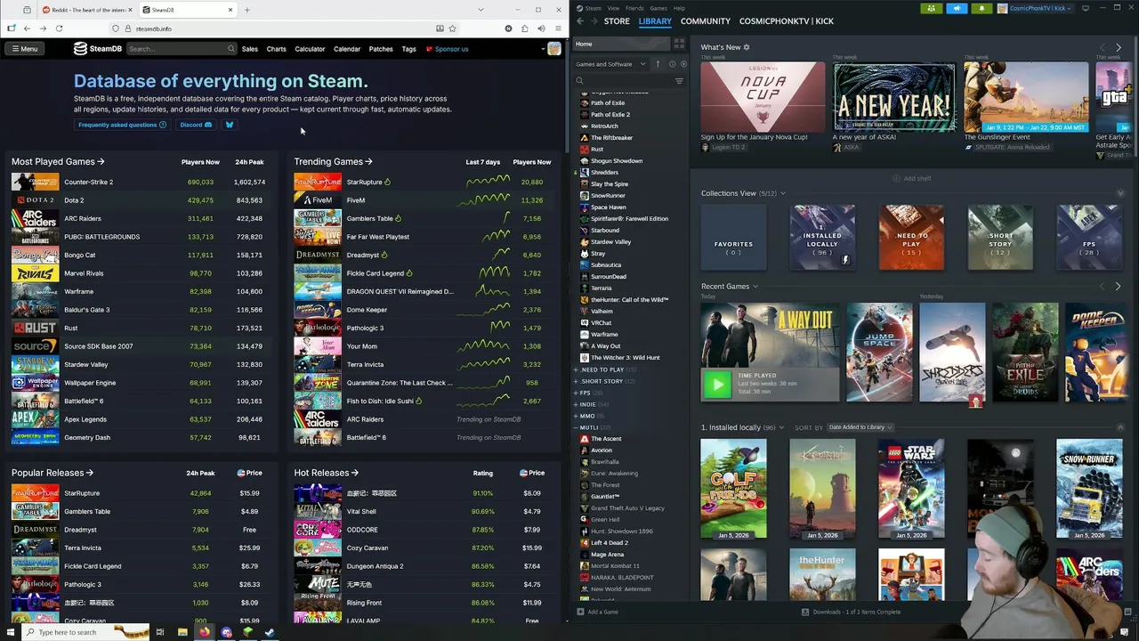Open Trending Games heading link
This screenshot has height=641, width=1139.
click(334, 162)
